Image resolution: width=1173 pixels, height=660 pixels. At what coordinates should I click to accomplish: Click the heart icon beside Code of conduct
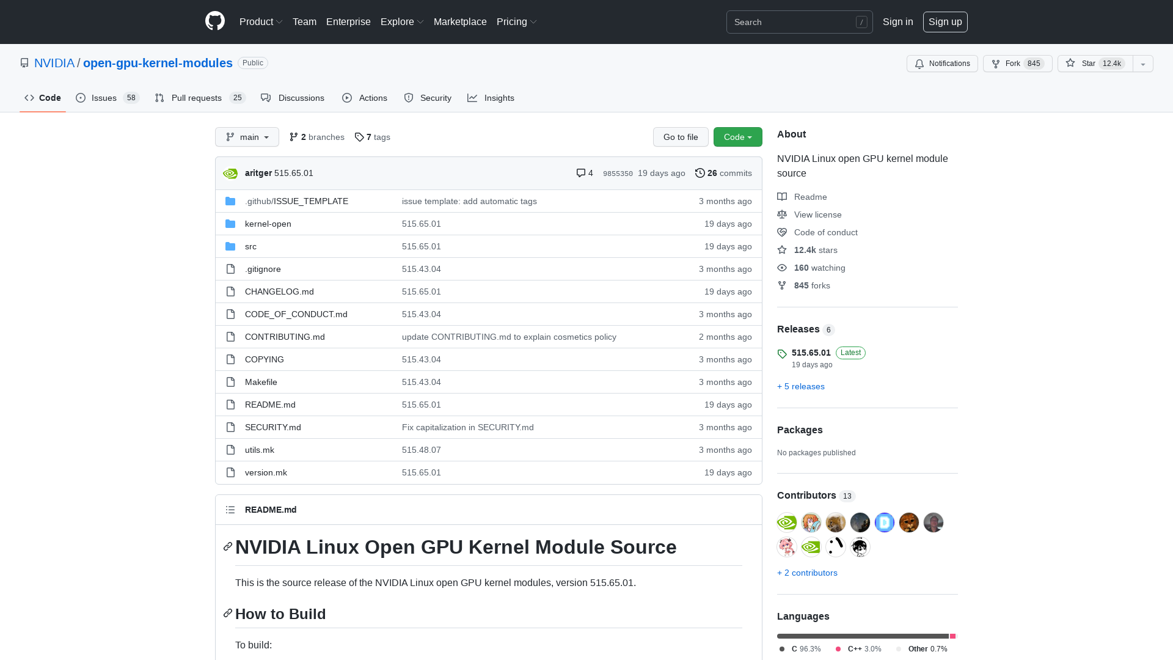[782, 232]
